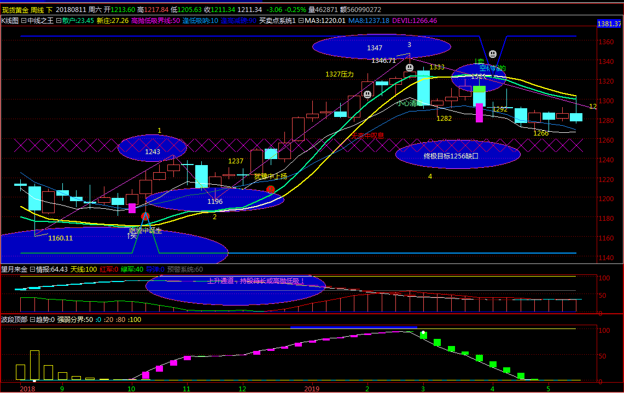Click the magenta candle below the 1321 ellipse
The height and width of the screenshot is (393, 624).
pyautogui.click(x=479, y=113)
